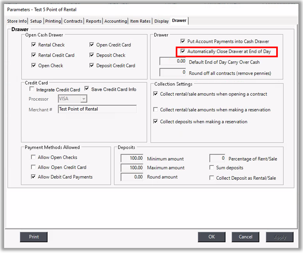Confirm settings with the OK button
The image size is (303, 253).
pyautogui.click(x=211, y=237)
